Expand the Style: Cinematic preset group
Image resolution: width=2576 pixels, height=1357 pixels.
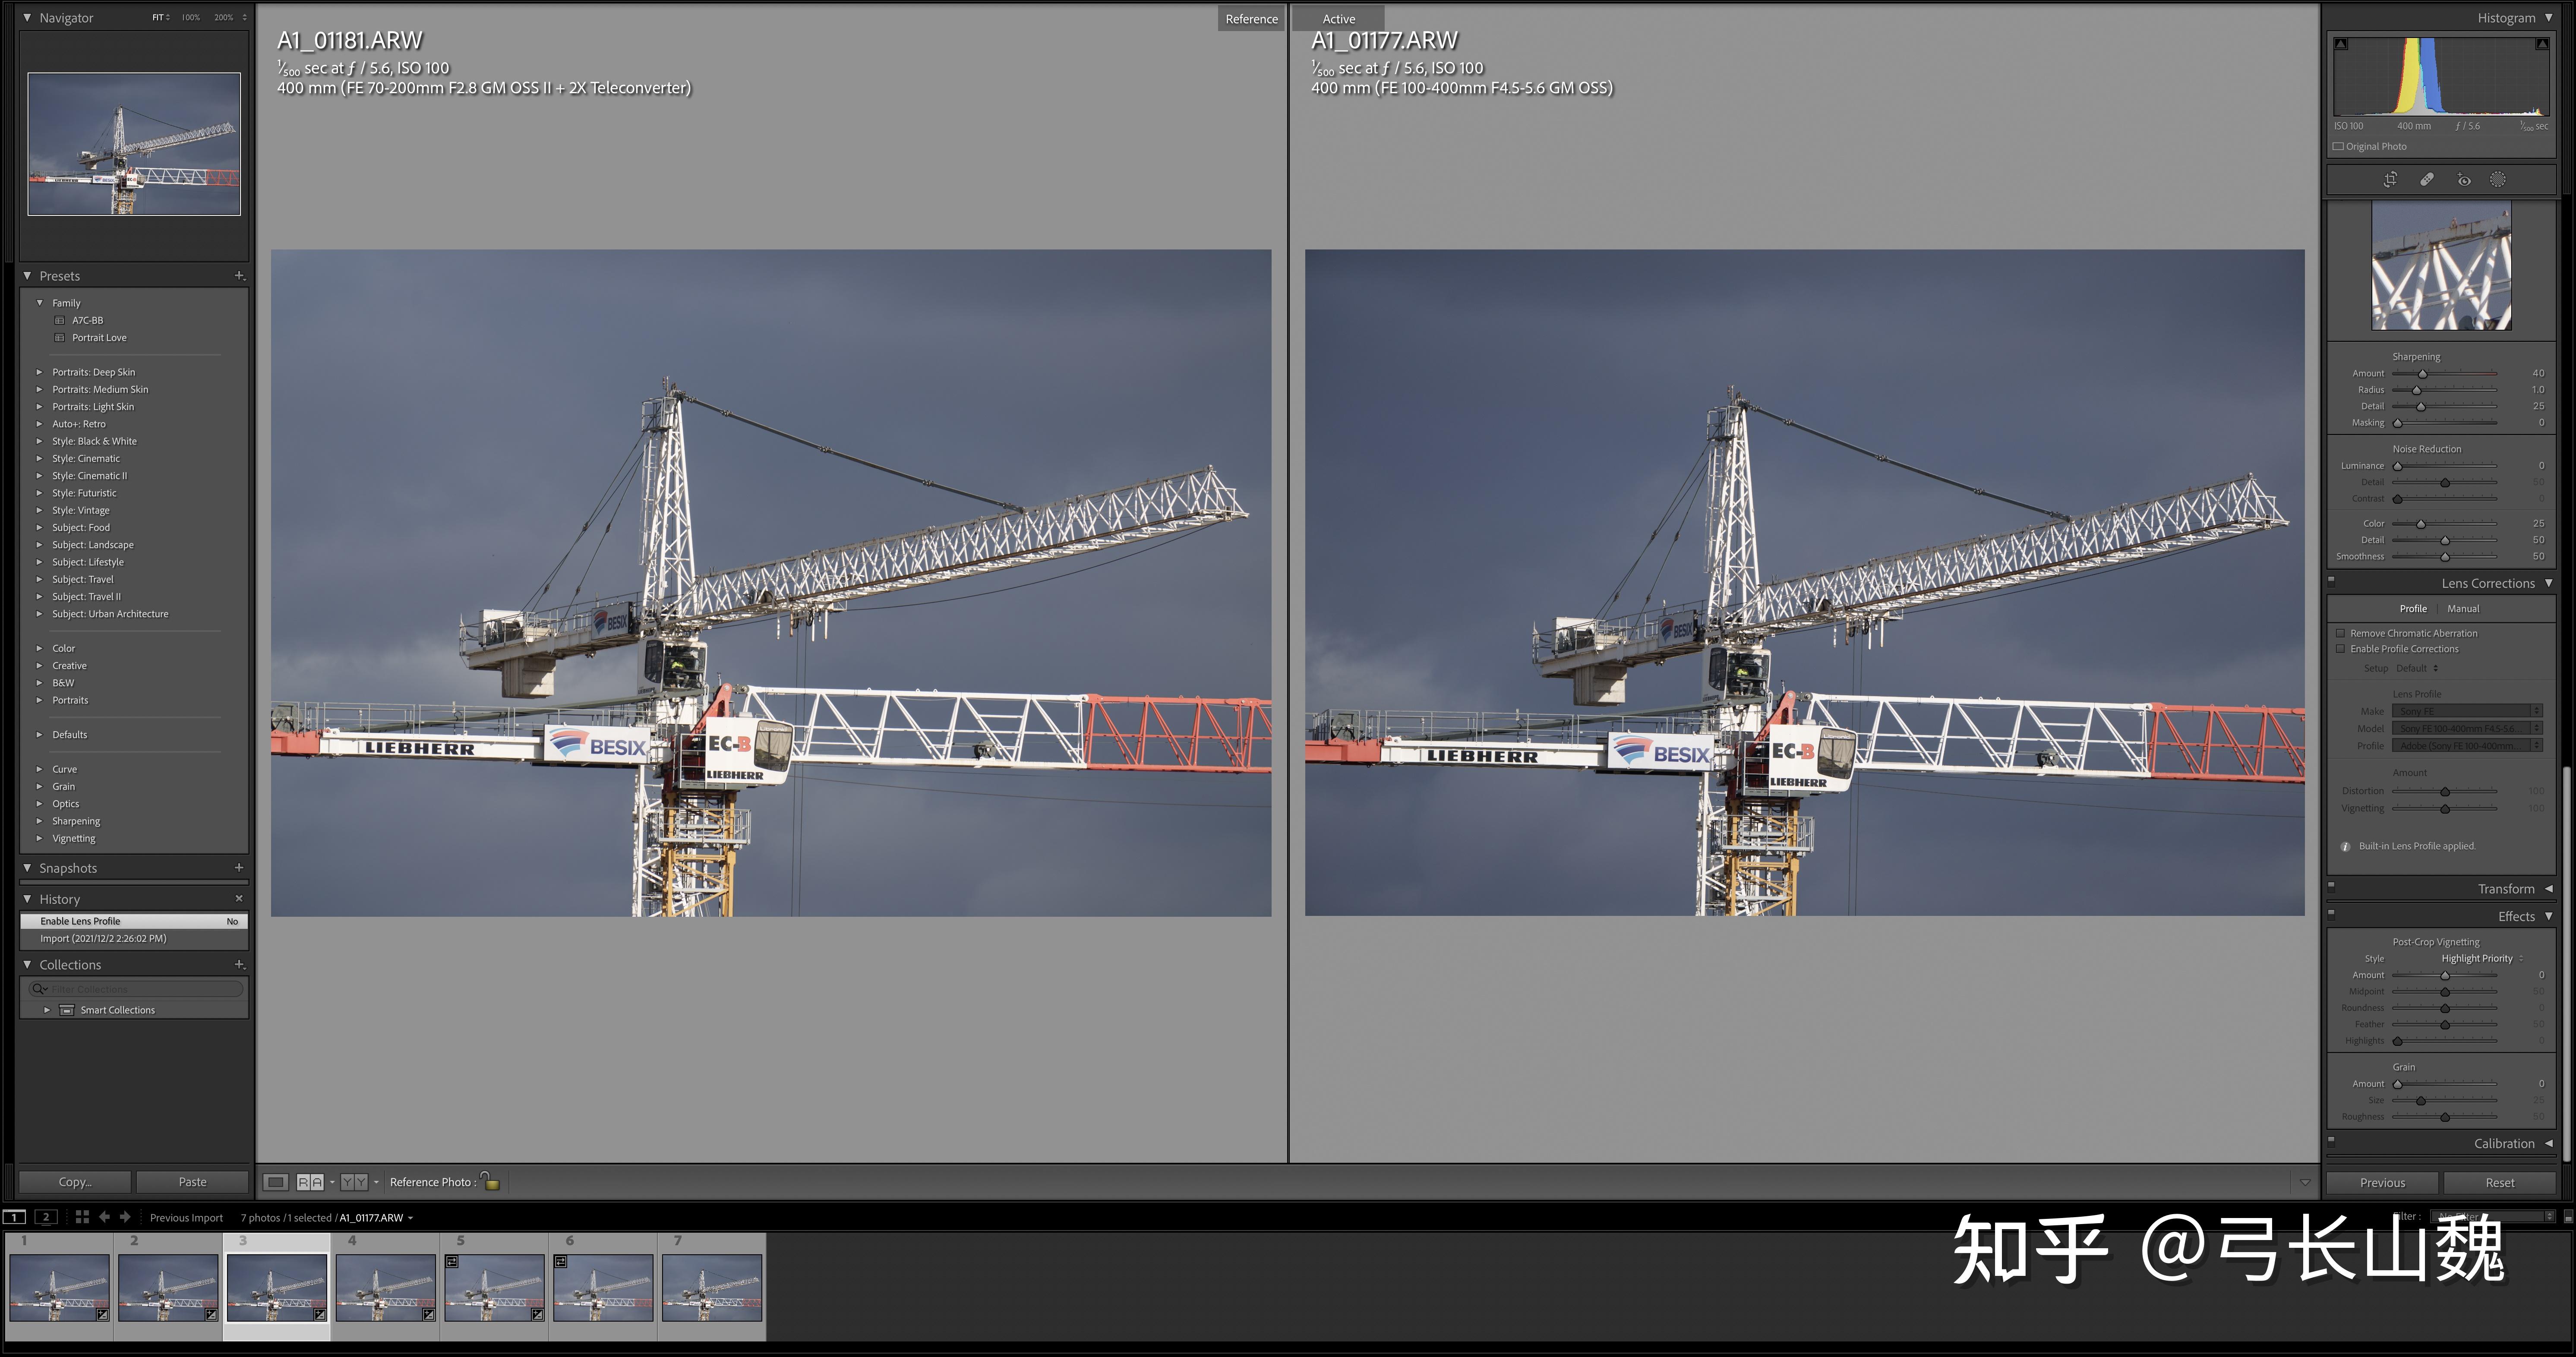[40, 458]
